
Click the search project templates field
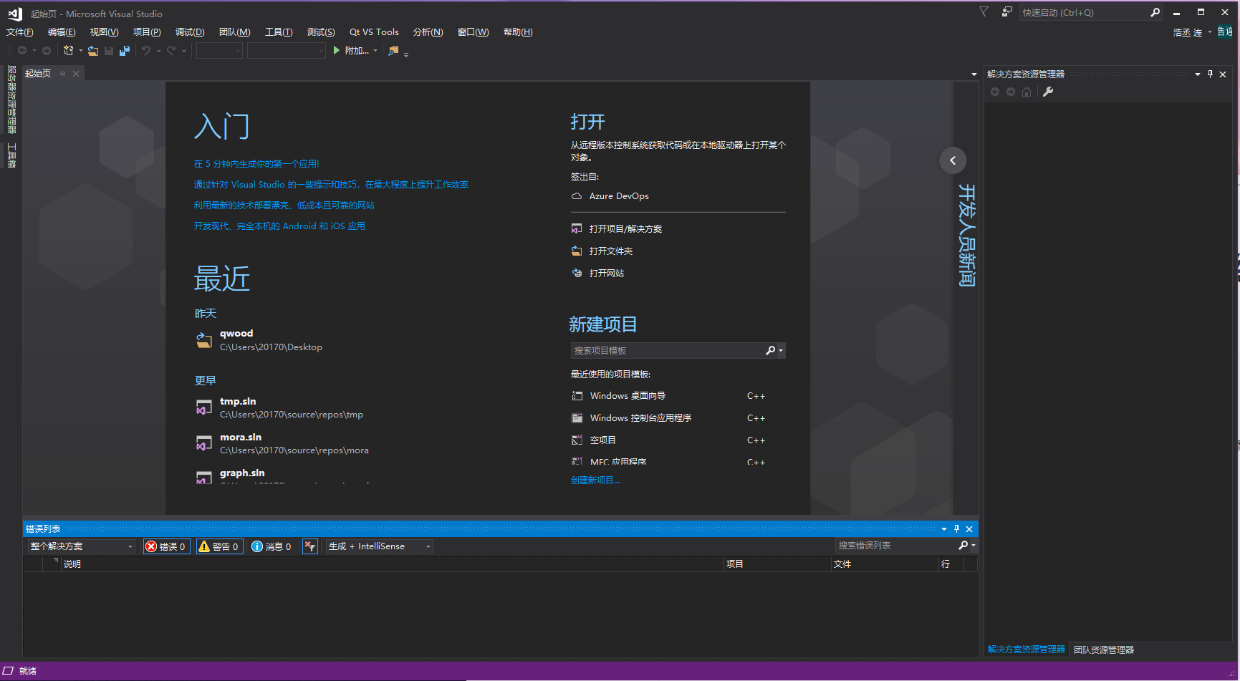[668, 351]
